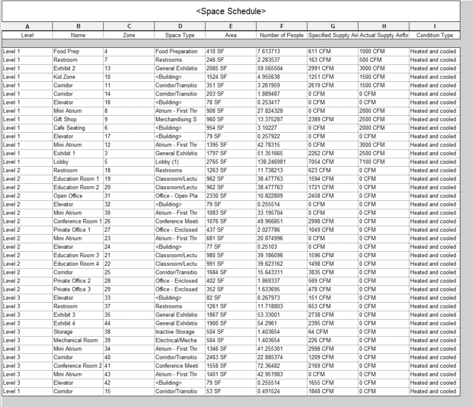Select the Exhibit 2 name cell

coord(78,68)
